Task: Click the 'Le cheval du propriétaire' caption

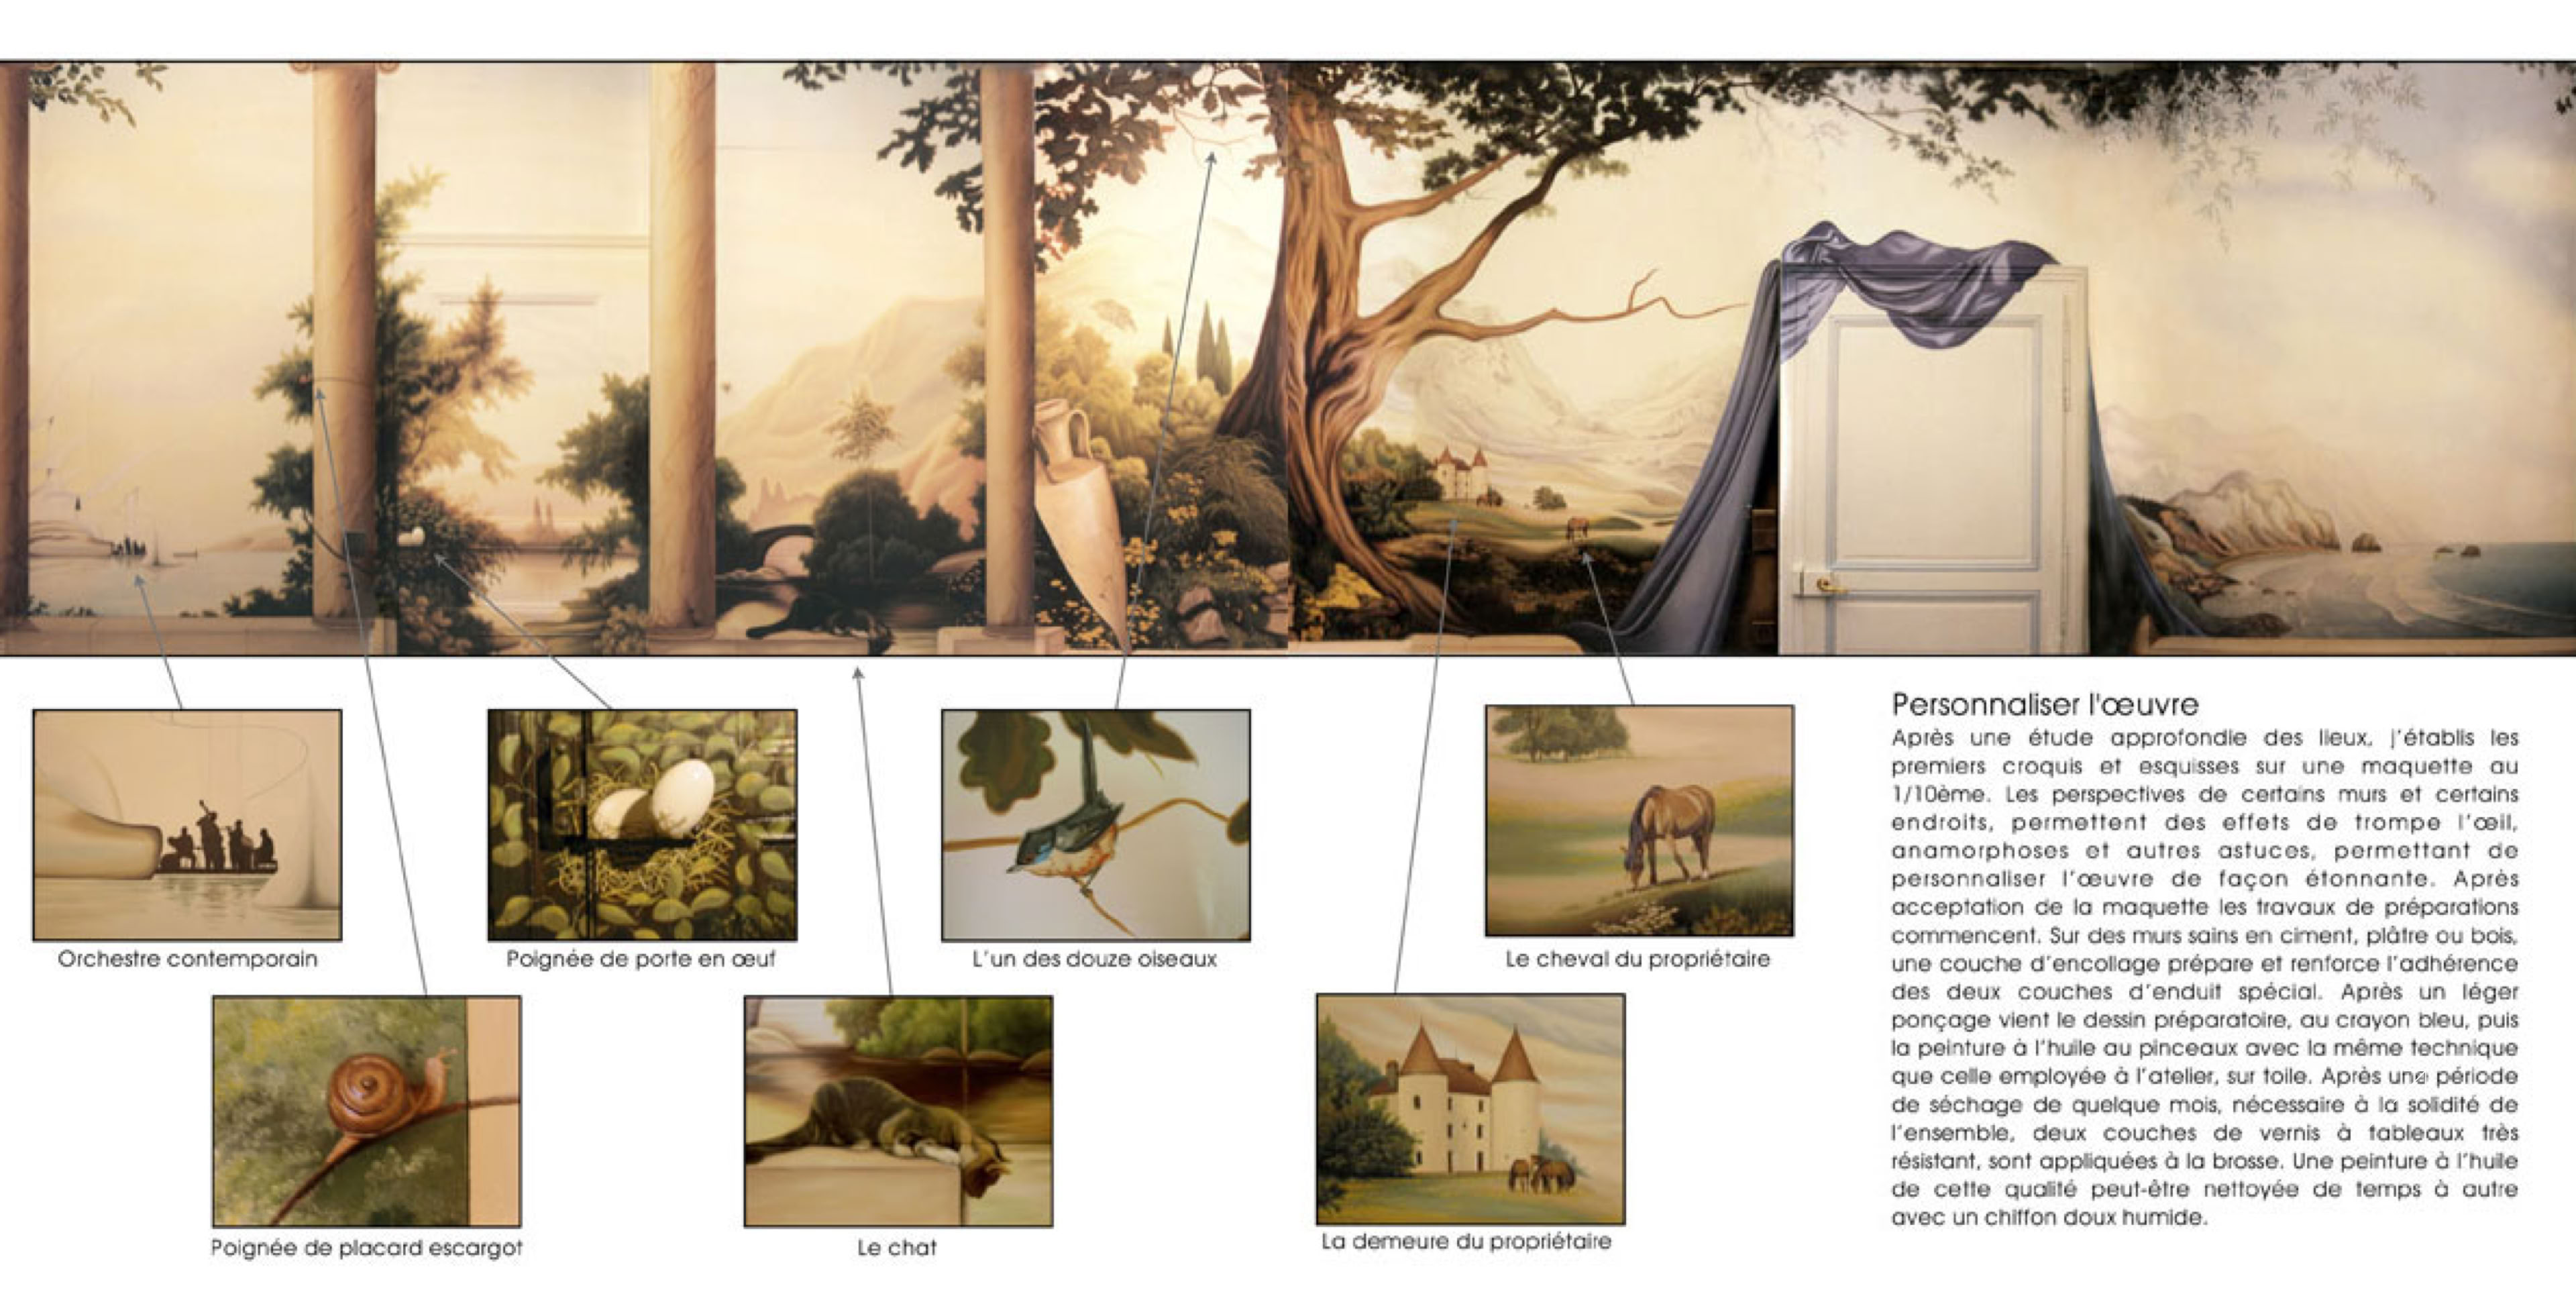Action: pyautogui.click(x=1638, y=959)
